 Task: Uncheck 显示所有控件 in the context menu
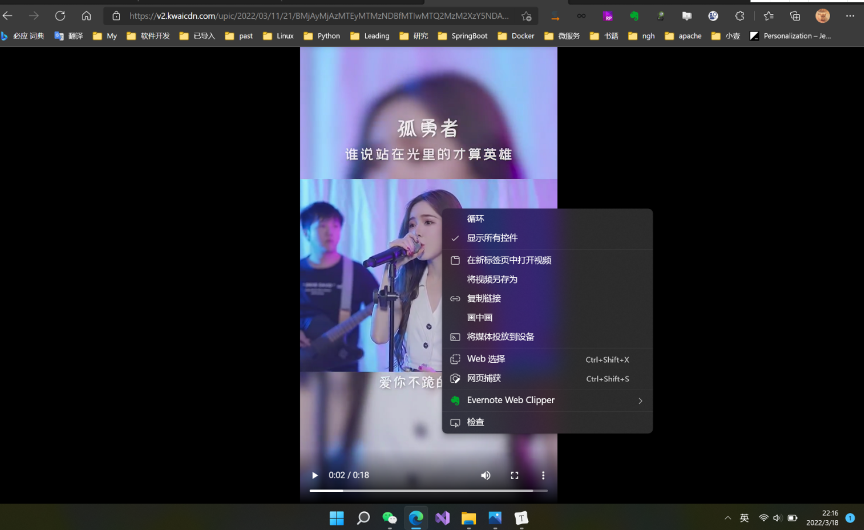click(492, 238)
